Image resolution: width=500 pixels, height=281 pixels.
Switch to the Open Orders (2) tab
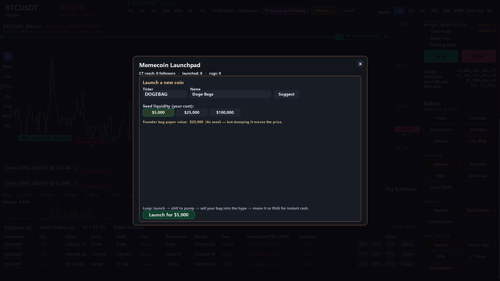[57, 227]
